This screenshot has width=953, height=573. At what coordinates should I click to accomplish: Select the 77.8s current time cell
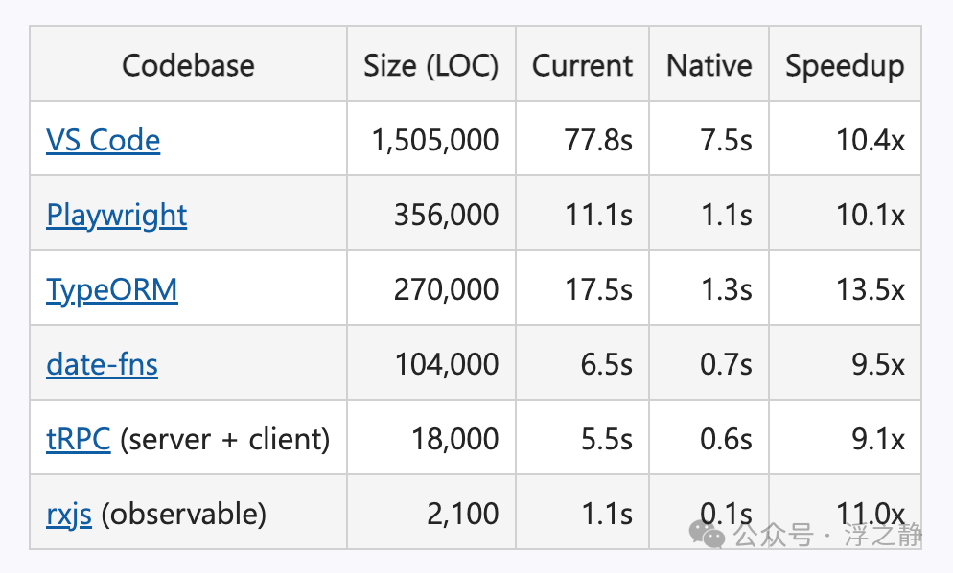tap(582, 139)
